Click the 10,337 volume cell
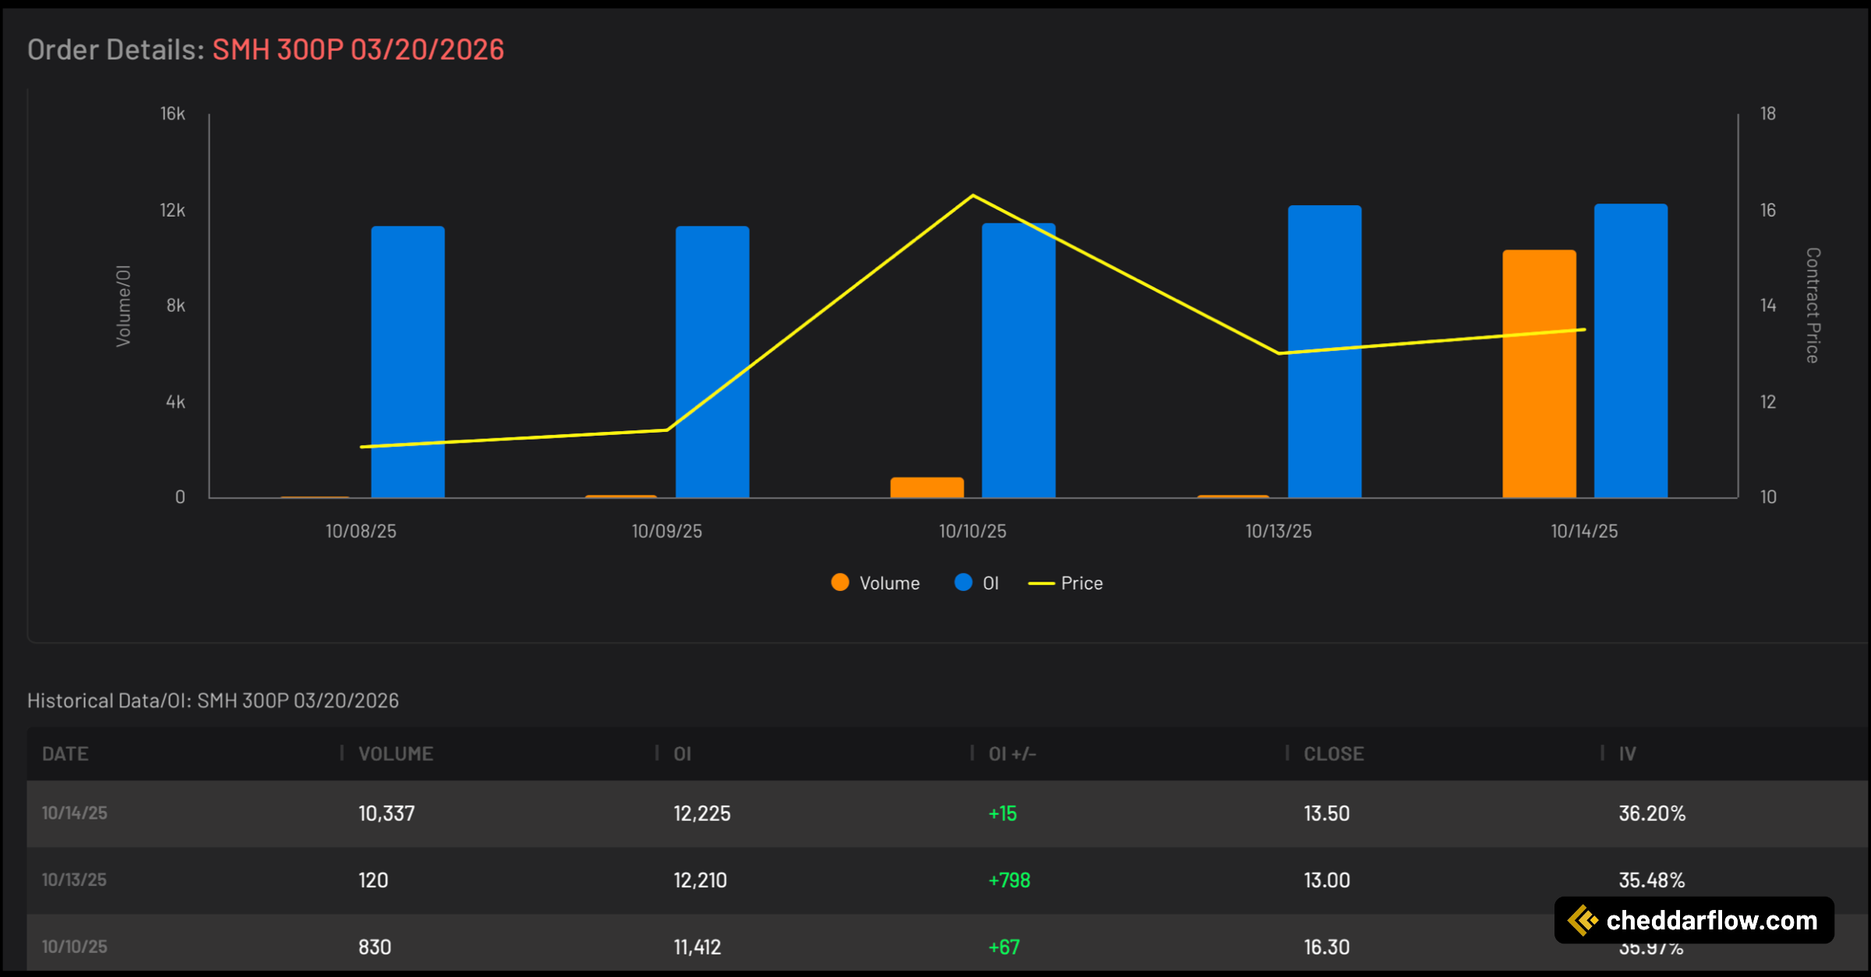This screenshot has height=977, width=1871. (x=387, y=813)
